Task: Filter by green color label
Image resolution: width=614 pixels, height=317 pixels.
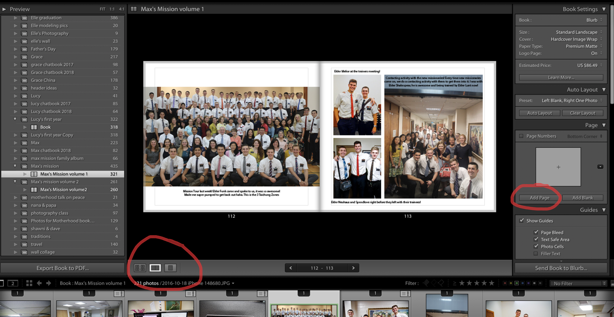Action: coord(517,283)
